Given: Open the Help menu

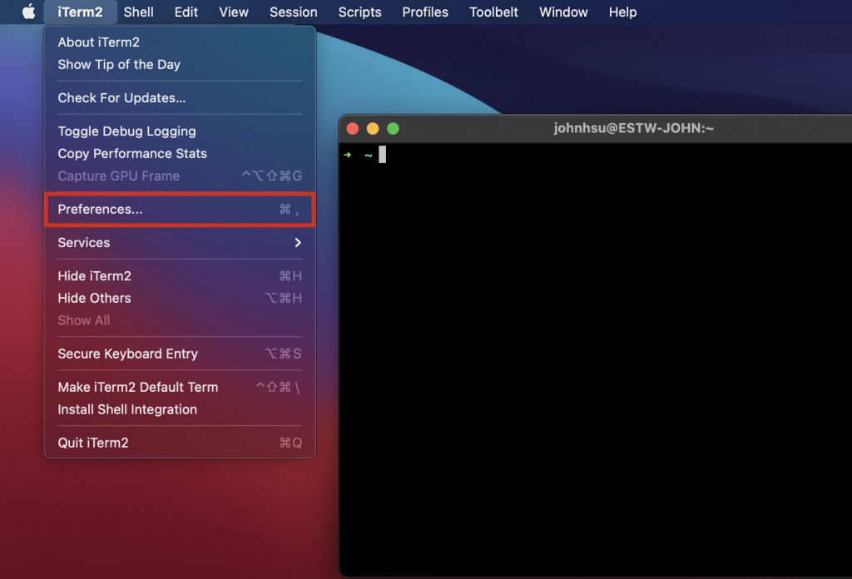Looking at the screenshot, I should pos(622,12).
